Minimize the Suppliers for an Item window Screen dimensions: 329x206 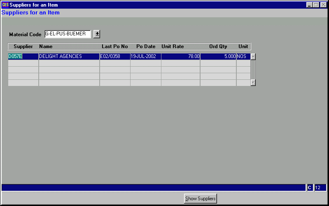click(310, 5)
